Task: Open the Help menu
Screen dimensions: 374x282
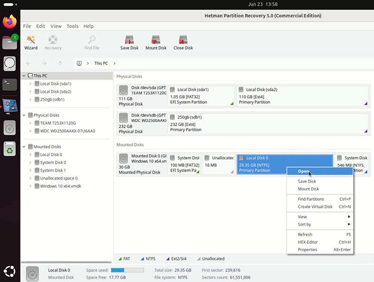Action: [88, 26]
